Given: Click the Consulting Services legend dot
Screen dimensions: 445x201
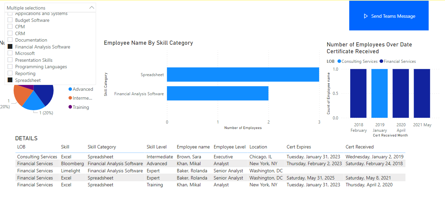Looking at the screenshot, I should (339, 61).
